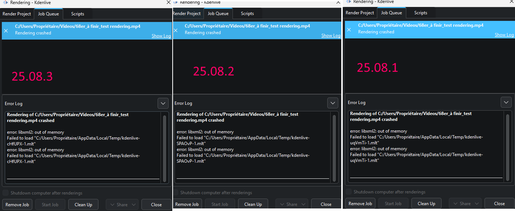Viewport: 515px width, 211px height.
Task: Open the Scripts tab in the 25.08.2 window
Action: click(x=247, y=14)
